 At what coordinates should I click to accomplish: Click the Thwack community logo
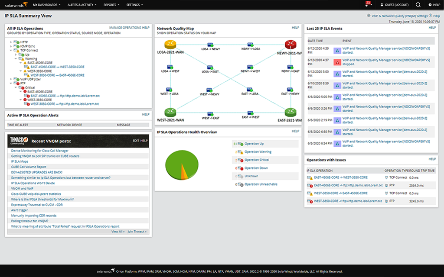(20, 140)
